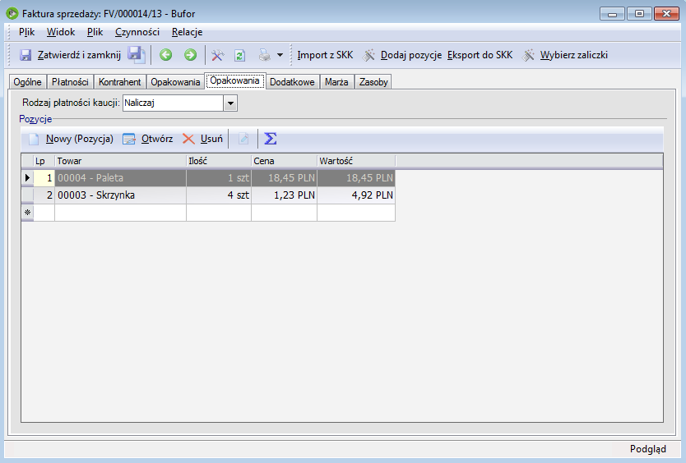Click the current-row arrow selector of row 1
686x463 pixels.
point(27,178)
